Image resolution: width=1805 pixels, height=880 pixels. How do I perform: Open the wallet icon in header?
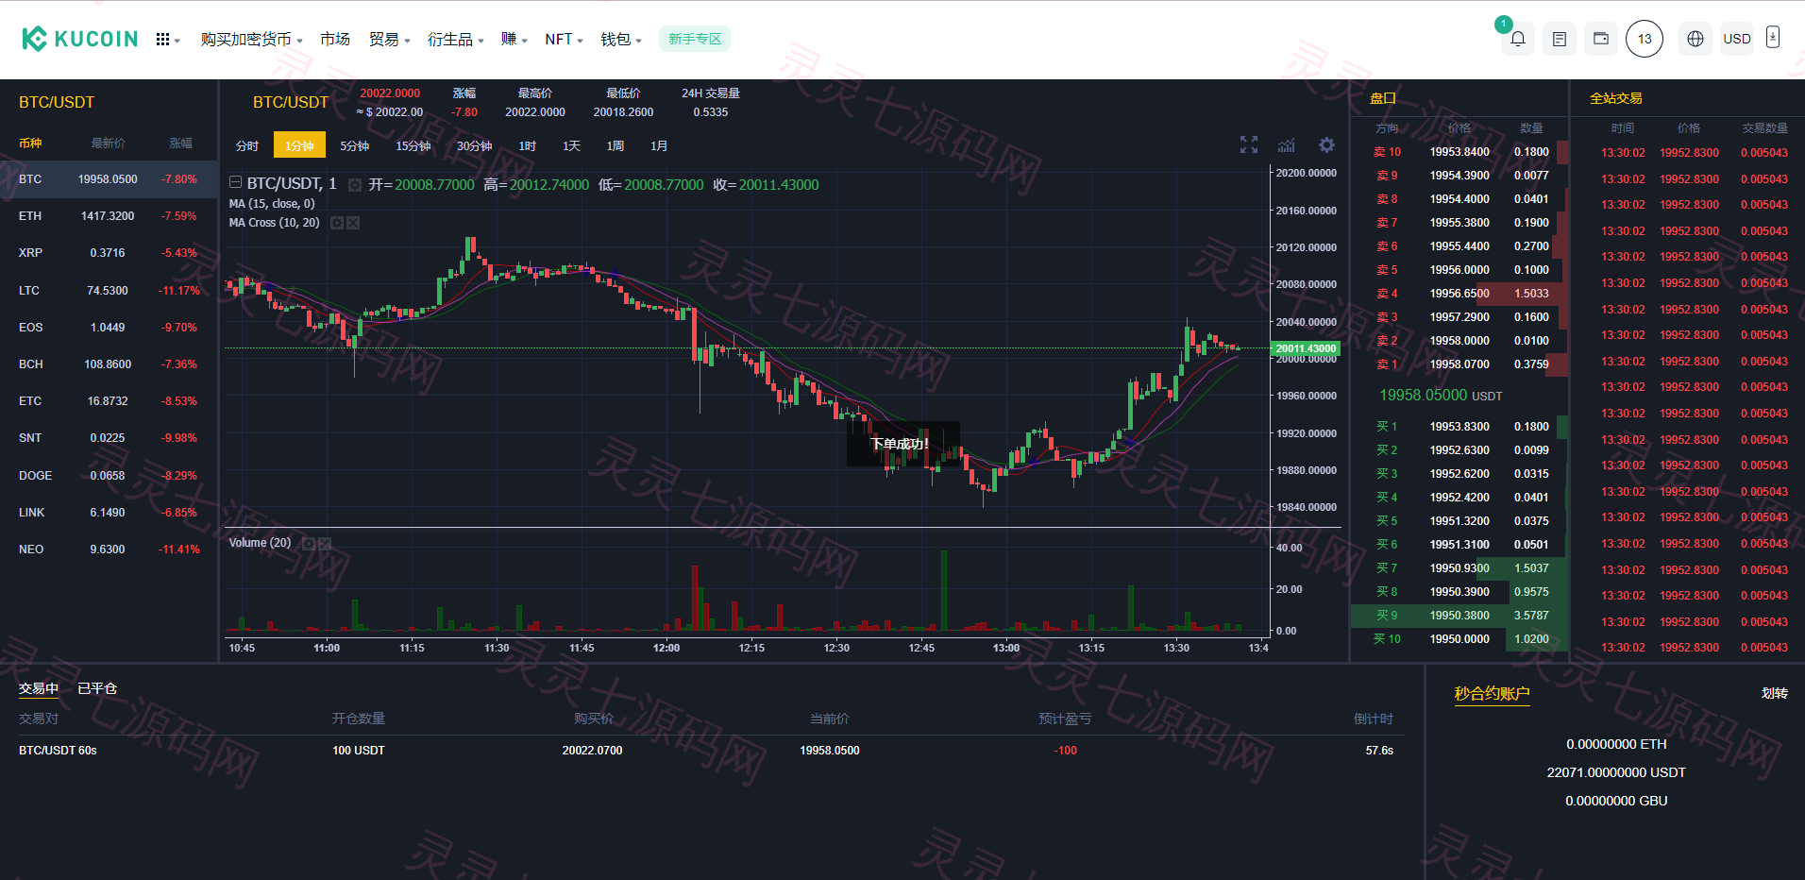tap(1601, 39)
